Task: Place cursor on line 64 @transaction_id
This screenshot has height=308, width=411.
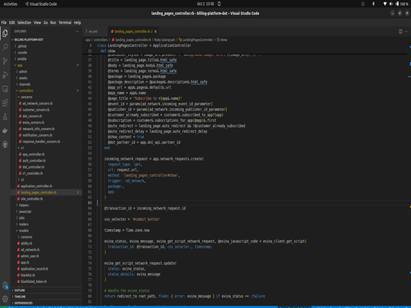Action: pyautogui.click(x=118, y=208)
